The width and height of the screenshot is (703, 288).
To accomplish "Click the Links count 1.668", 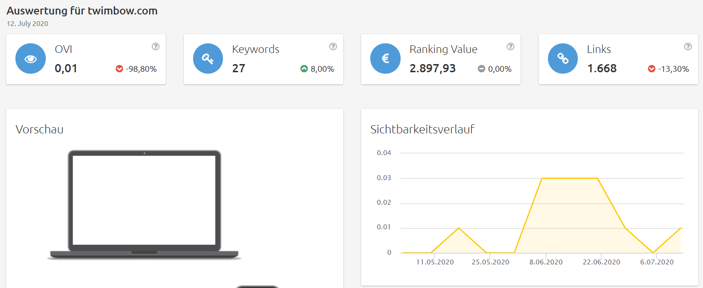I will point(602,68).
